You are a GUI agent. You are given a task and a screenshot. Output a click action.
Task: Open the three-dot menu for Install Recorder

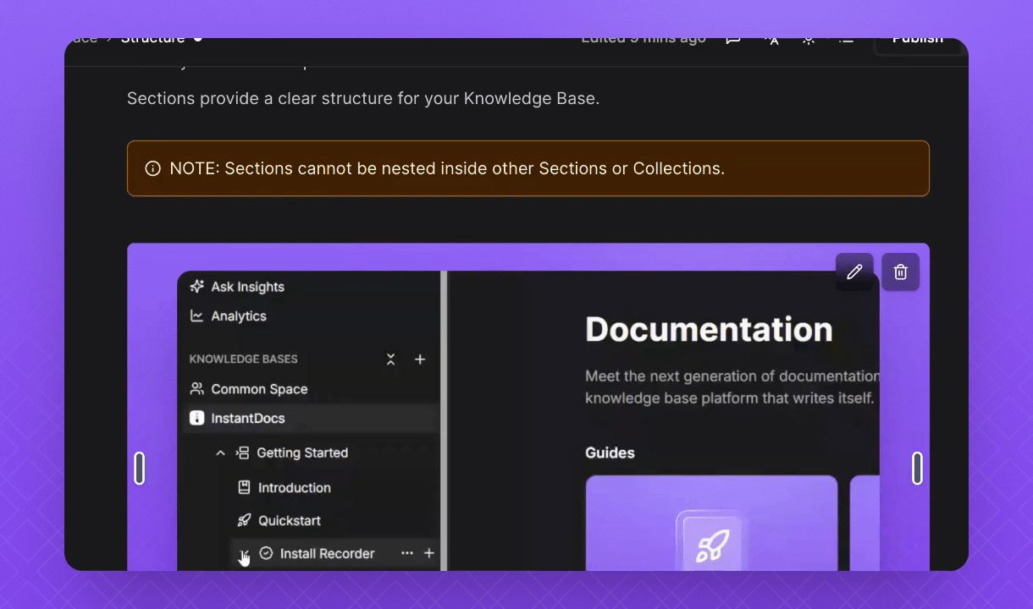click(x=407, y=553)
